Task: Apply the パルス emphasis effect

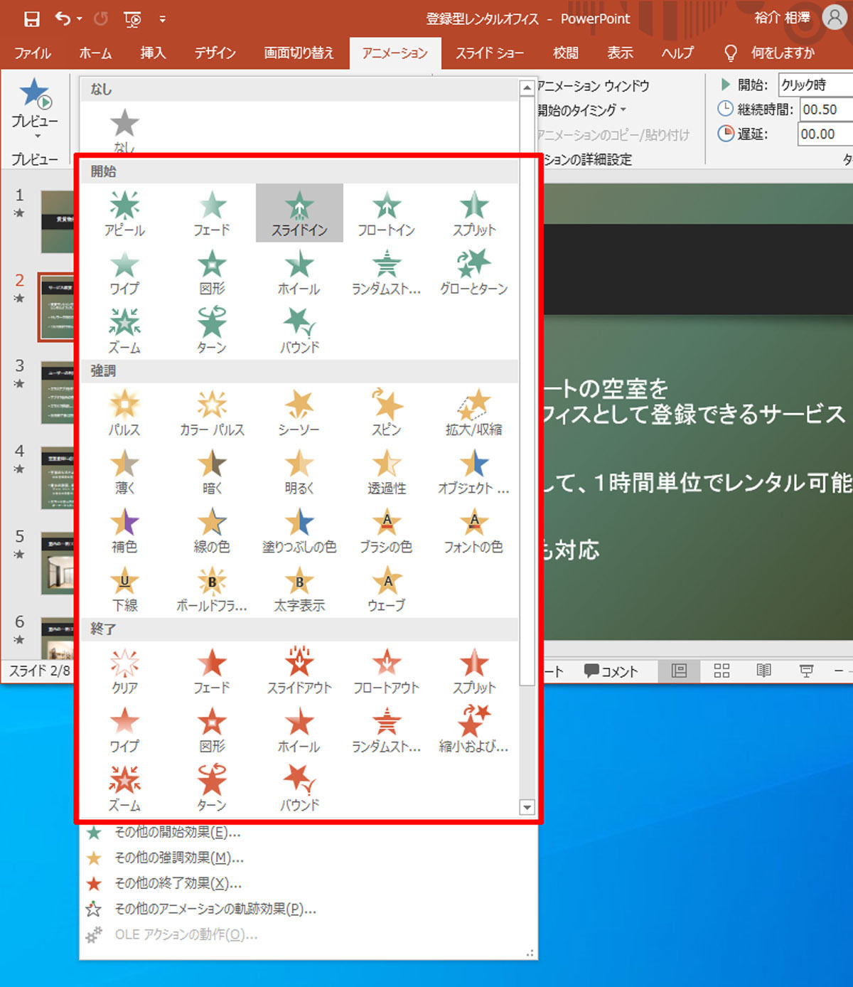Action: 124,413
